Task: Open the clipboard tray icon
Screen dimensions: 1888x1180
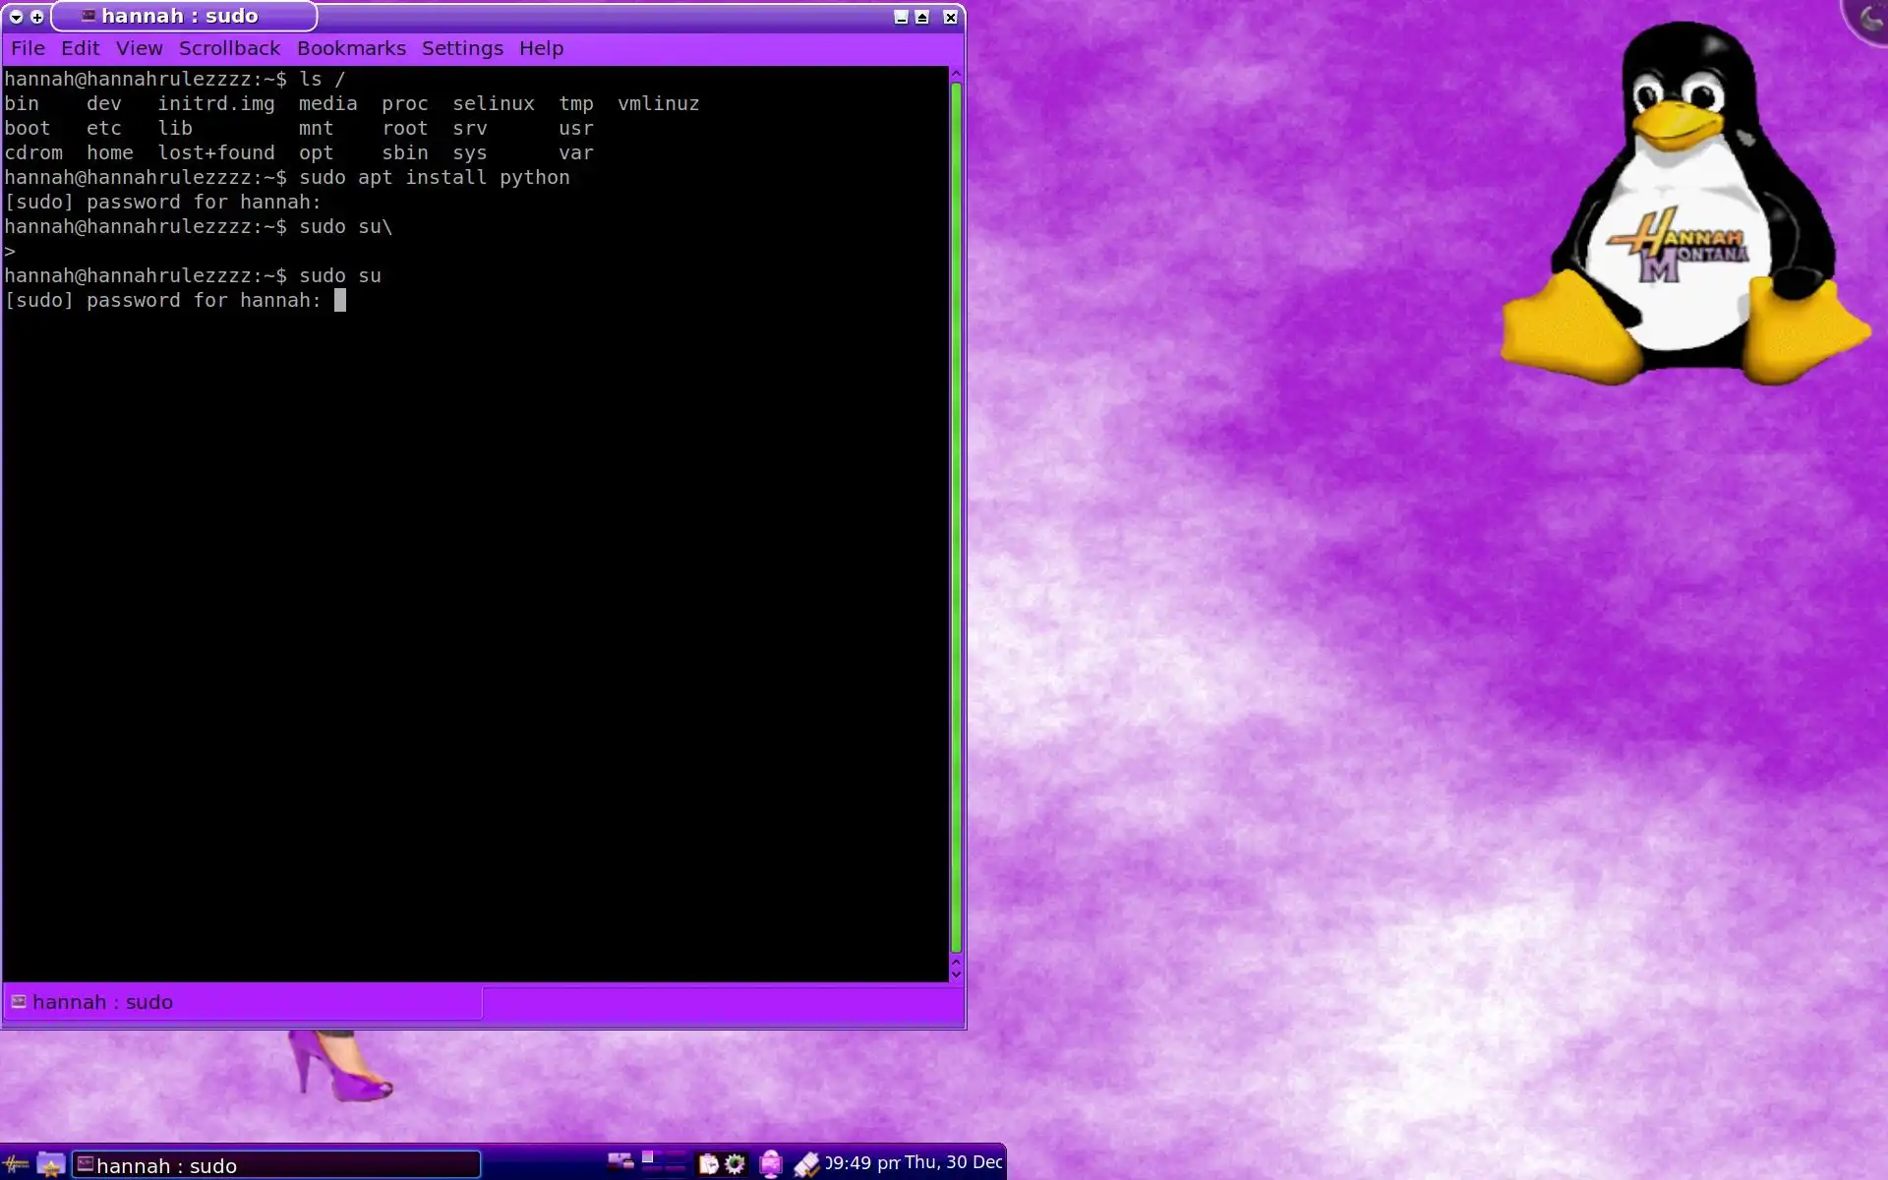Action: [708, 1164]
